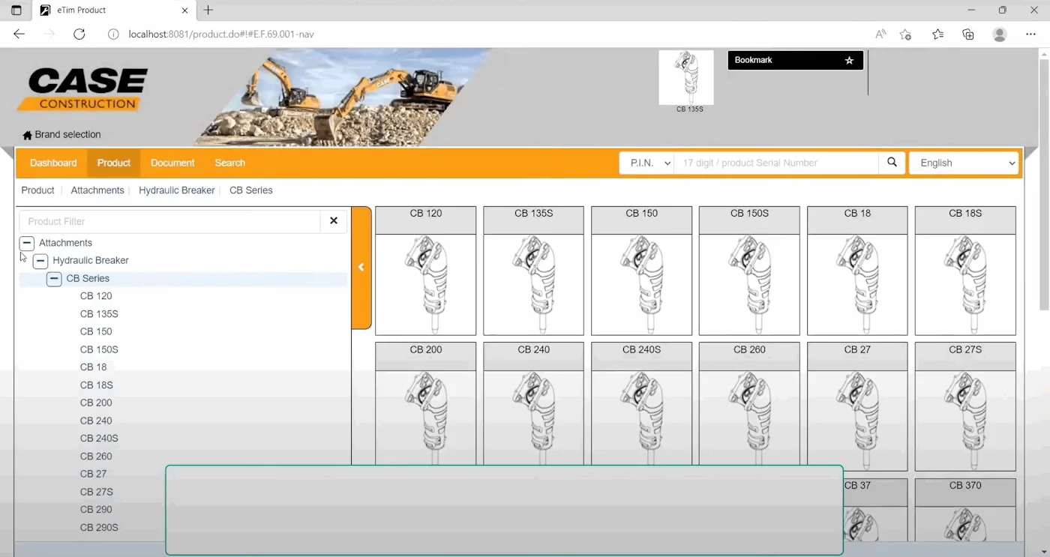1050x557 pixels.
Task: Click the CB Series breadcrumb link
Action: [251, 190]
